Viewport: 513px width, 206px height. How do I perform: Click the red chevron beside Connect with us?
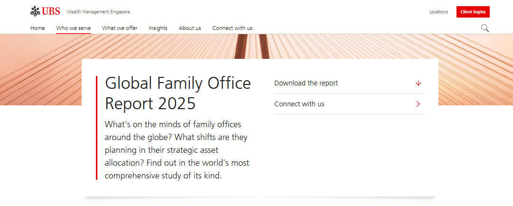click(418, 104)
